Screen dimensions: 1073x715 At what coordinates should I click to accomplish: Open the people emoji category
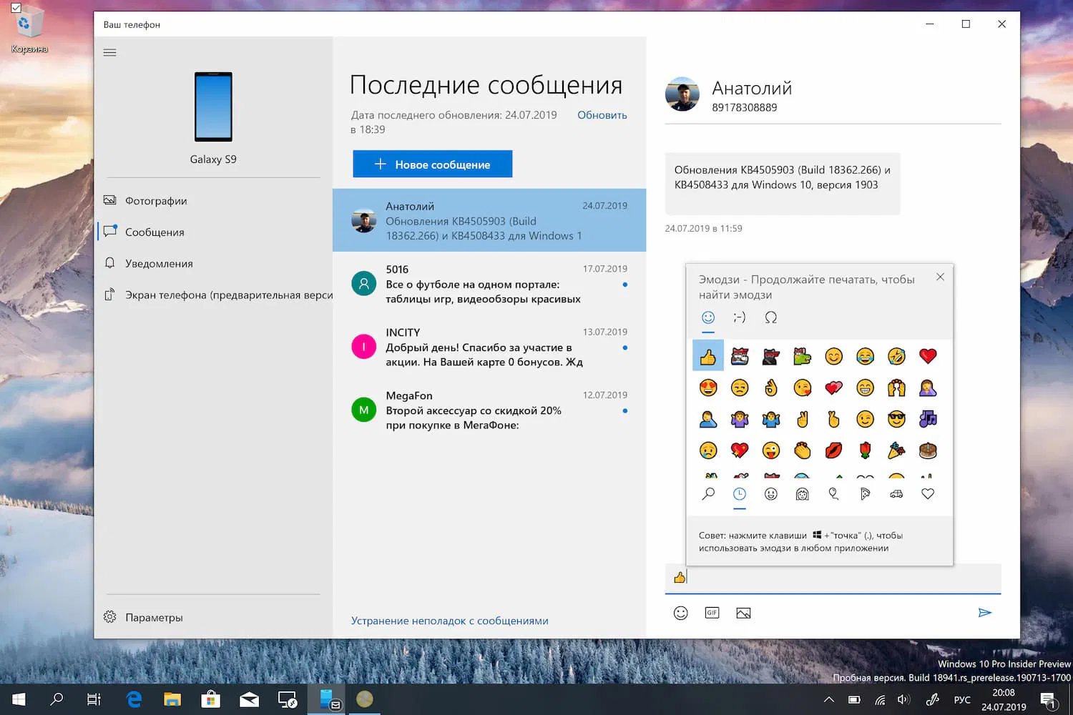click(803, 494)
